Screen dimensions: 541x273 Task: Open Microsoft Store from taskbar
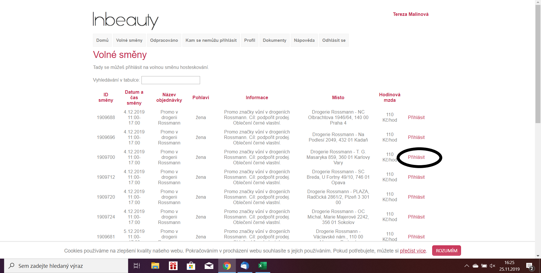191,266
